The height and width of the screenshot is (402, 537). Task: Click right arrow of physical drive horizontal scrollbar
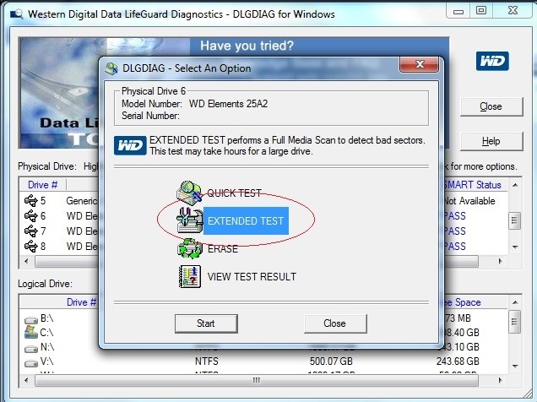coord(501,261)
